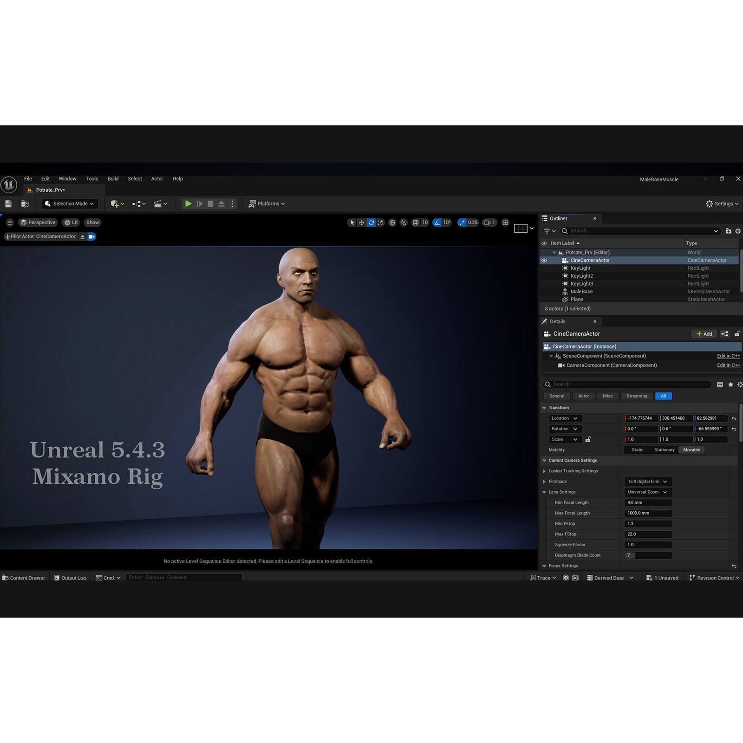Viewport: 743px width, 743px height.
Task: Toggle grid snapping in the viewport
Action: tap(416, 222)
